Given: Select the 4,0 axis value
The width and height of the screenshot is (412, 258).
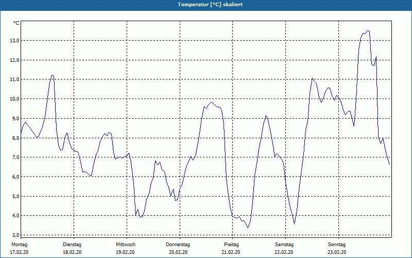Looking at the screenshot, I should [x=15, y=216].
